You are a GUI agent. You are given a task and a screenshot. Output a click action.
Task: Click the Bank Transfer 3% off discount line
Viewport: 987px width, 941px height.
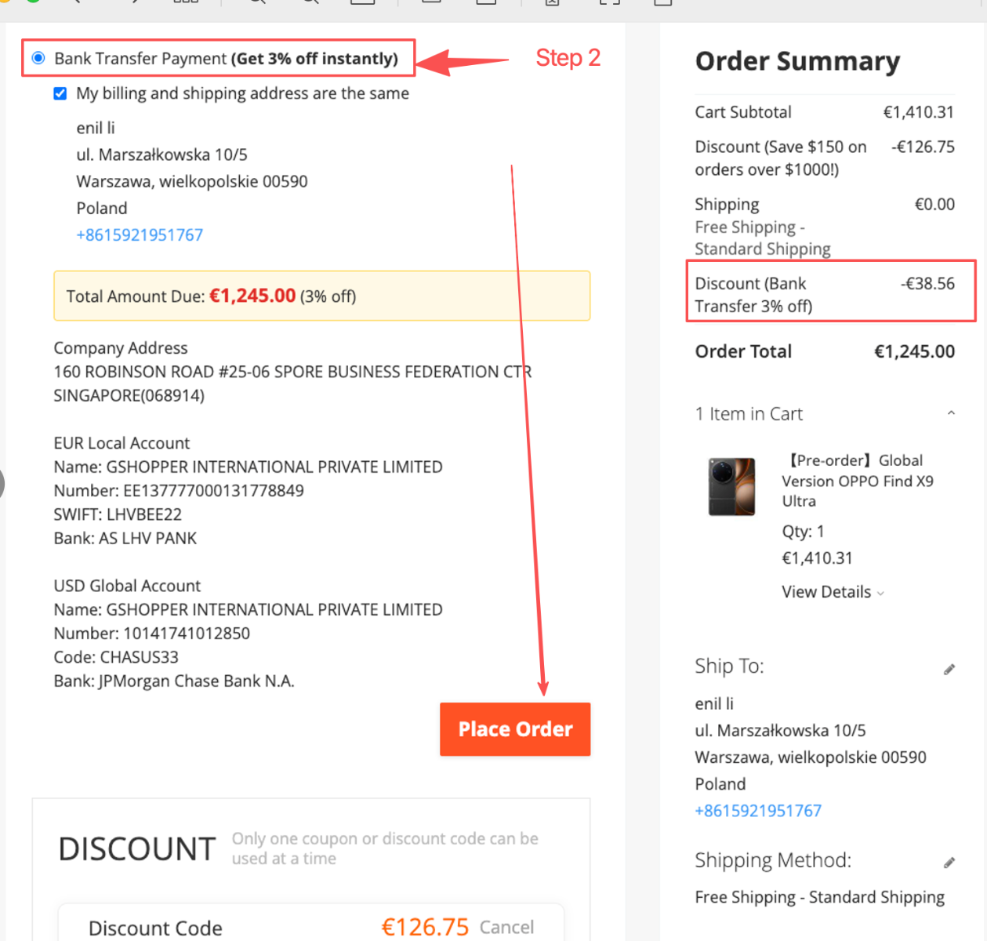click(x=830, y=295)
